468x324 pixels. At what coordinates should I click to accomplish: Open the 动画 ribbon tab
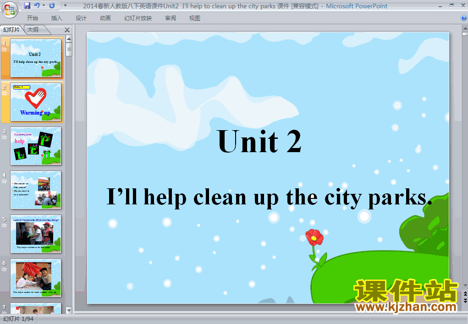point(105,18)
